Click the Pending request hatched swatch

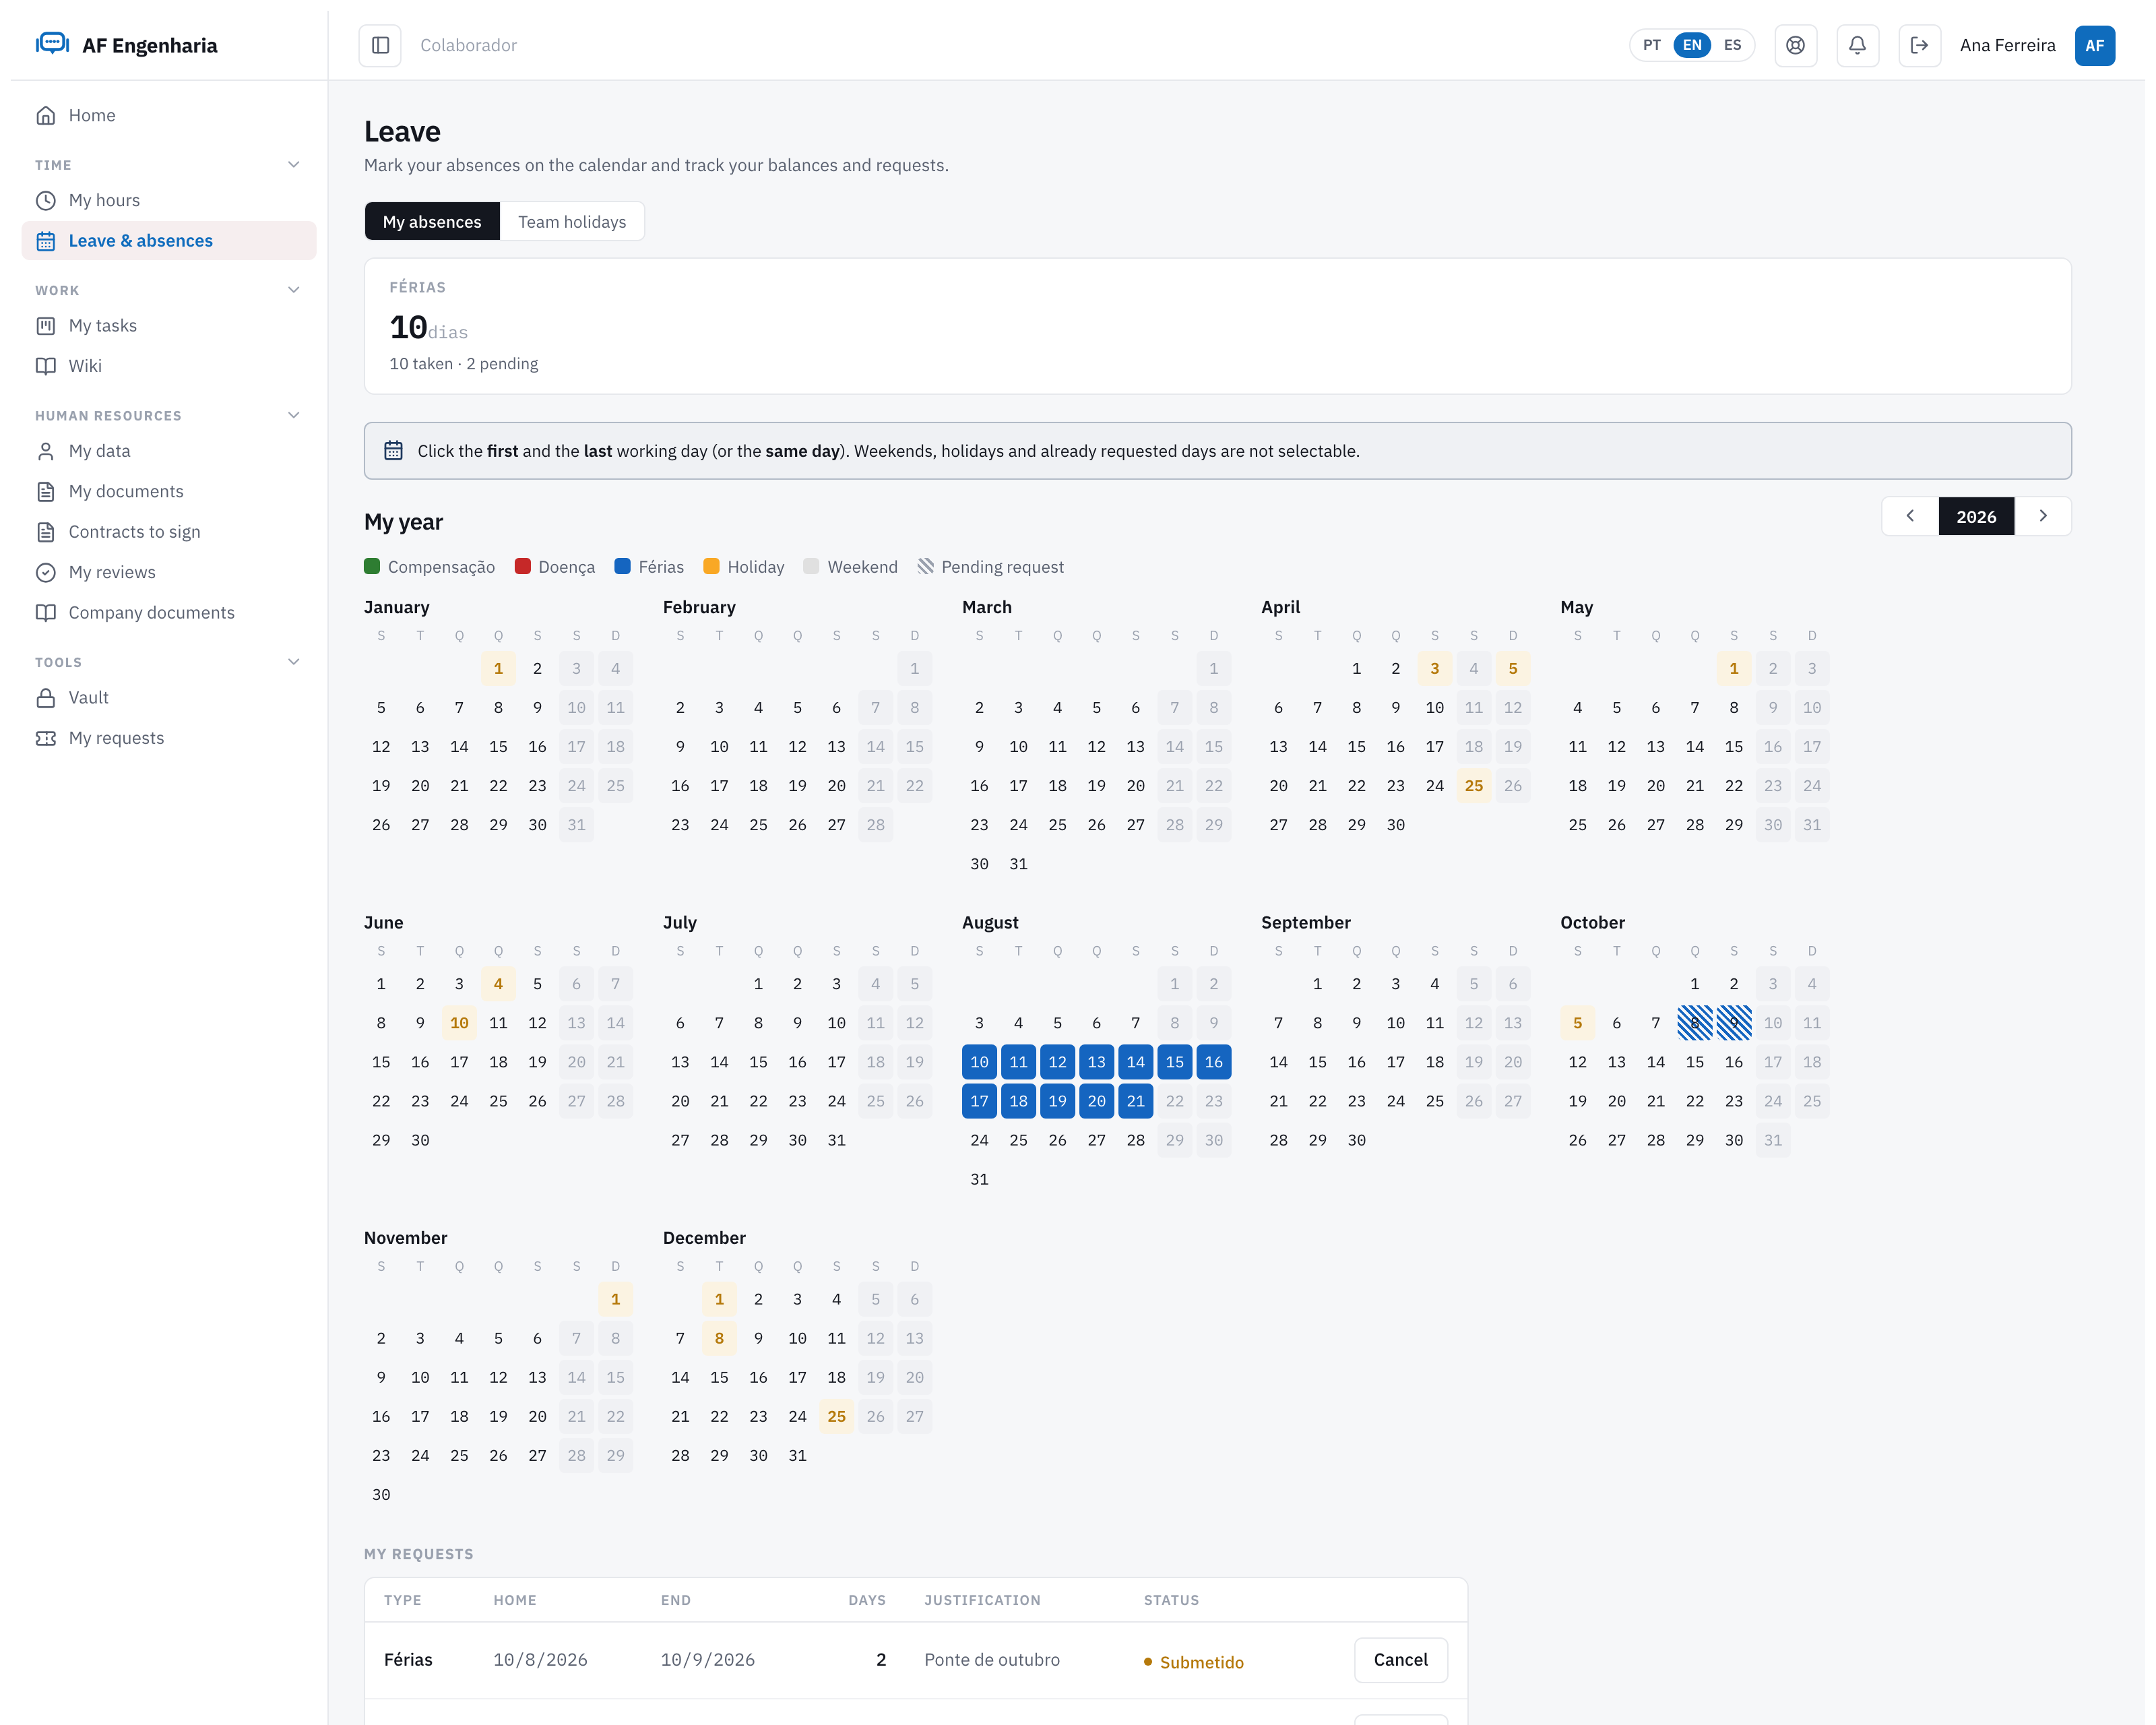(x=925, y=566)
